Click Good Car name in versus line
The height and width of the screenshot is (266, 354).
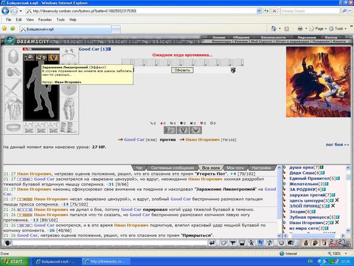(134, 140)
